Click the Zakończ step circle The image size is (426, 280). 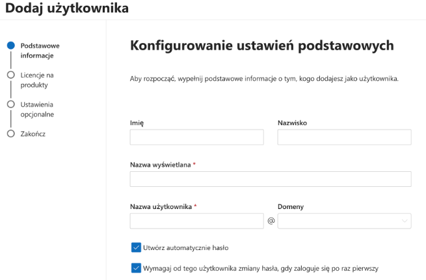(11, 133)
